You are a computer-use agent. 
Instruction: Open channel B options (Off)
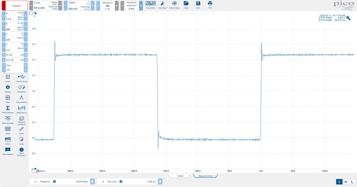pyautogui.click(x=15, y=26)
